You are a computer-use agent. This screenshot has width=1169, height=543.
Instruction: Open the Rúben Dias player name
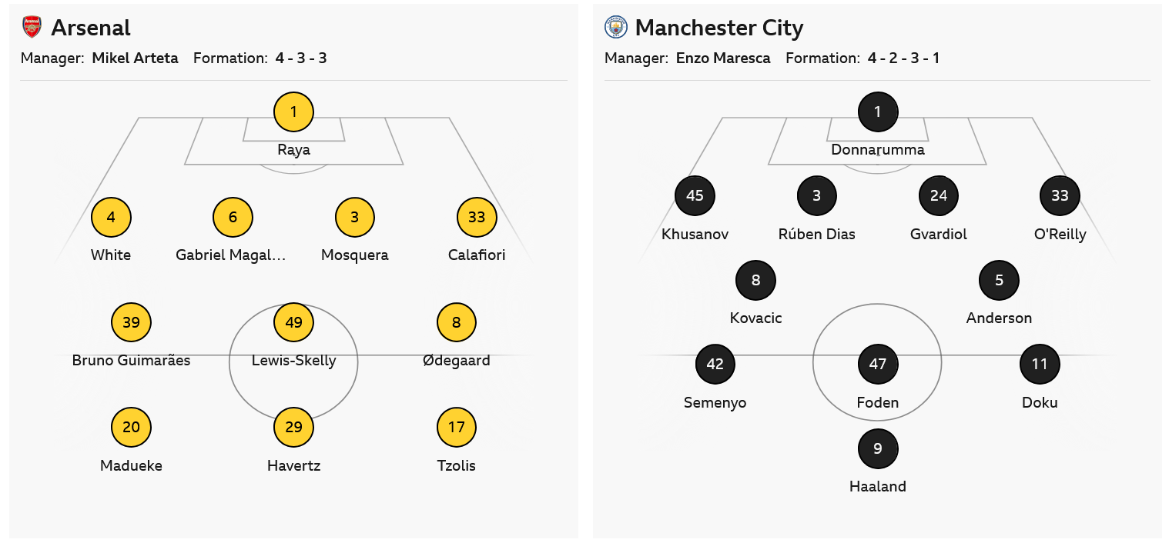pos(816,235)
